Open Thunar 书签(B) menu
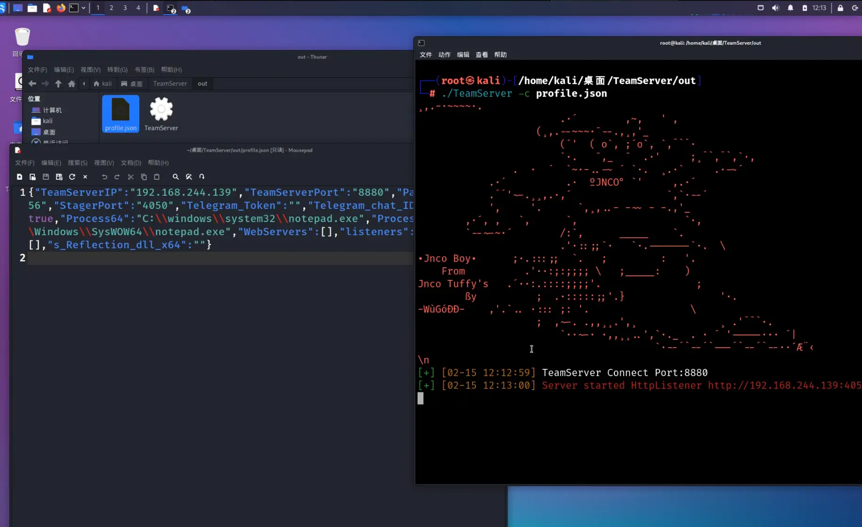The image size is (862, 527). click(144, 70)
